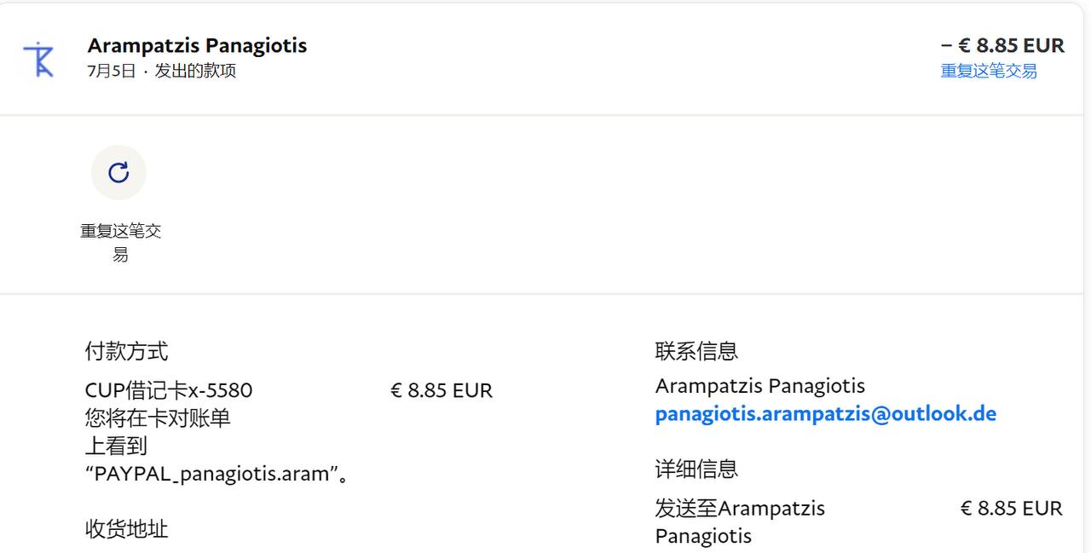This screenshot has height=553, width=1091.
Task: Click the € 8.85 EUR amount beside the debit card
Action: pyautogui.click(x=441, y=390)
